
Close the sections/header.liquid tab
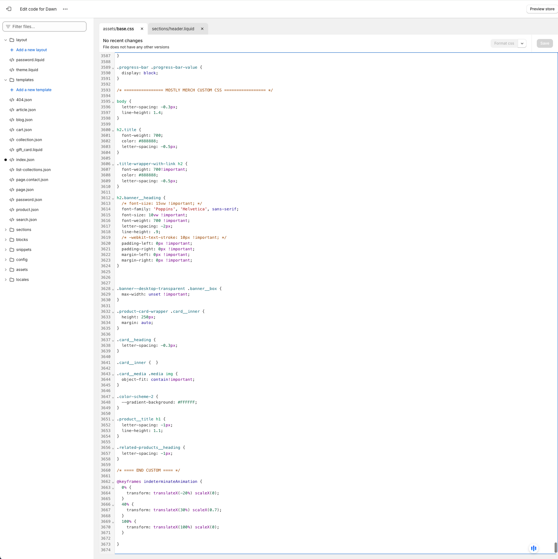[202, 29]
